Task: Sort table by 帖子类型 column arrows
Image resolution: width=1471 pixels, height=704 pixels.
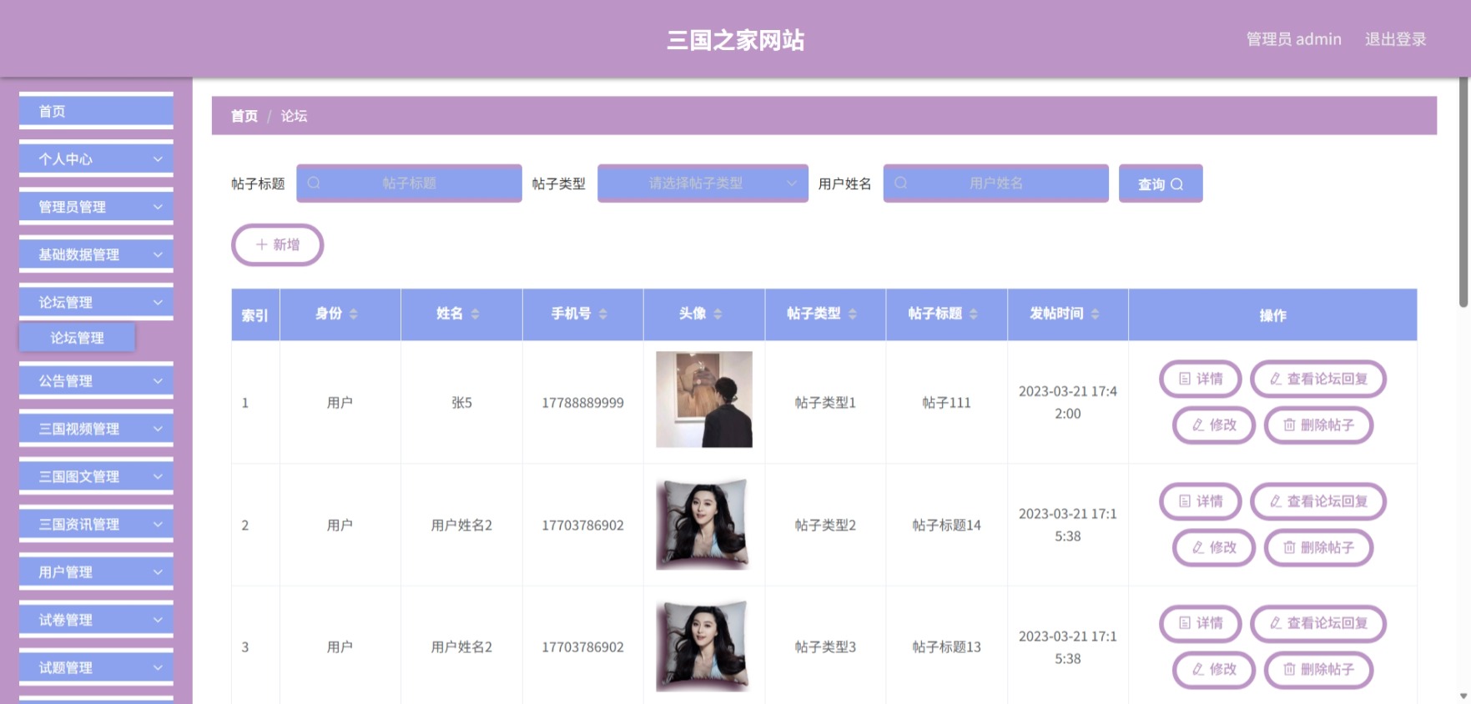Action: click(853, 314)
